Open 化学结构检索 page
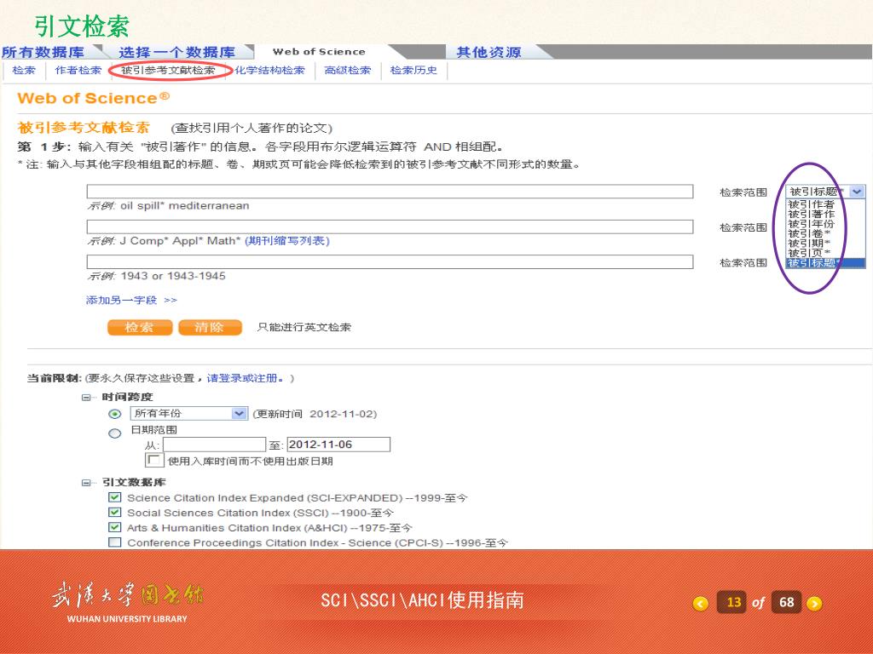The height and width of the screenshot is (654, 873). tap(270, 71)
